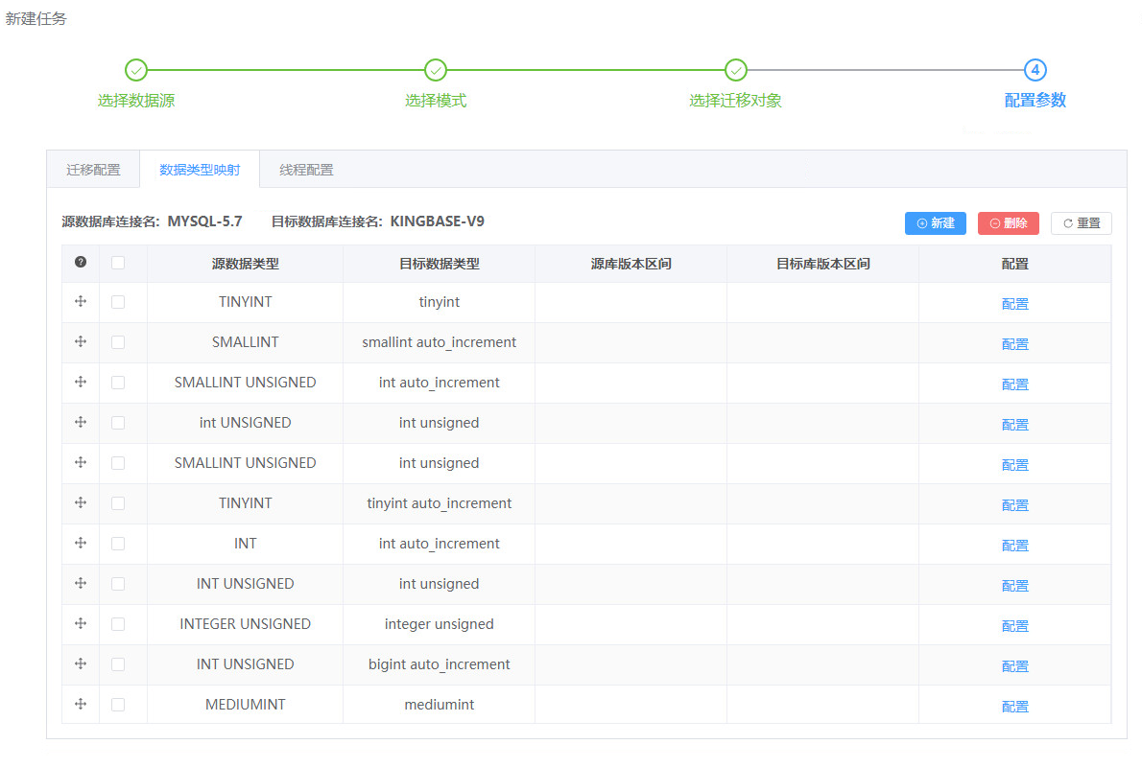Viewport: 1142px width, 768px height.
Task: Click the 目标数据类型 column header
Action: [x=440, y=264]
